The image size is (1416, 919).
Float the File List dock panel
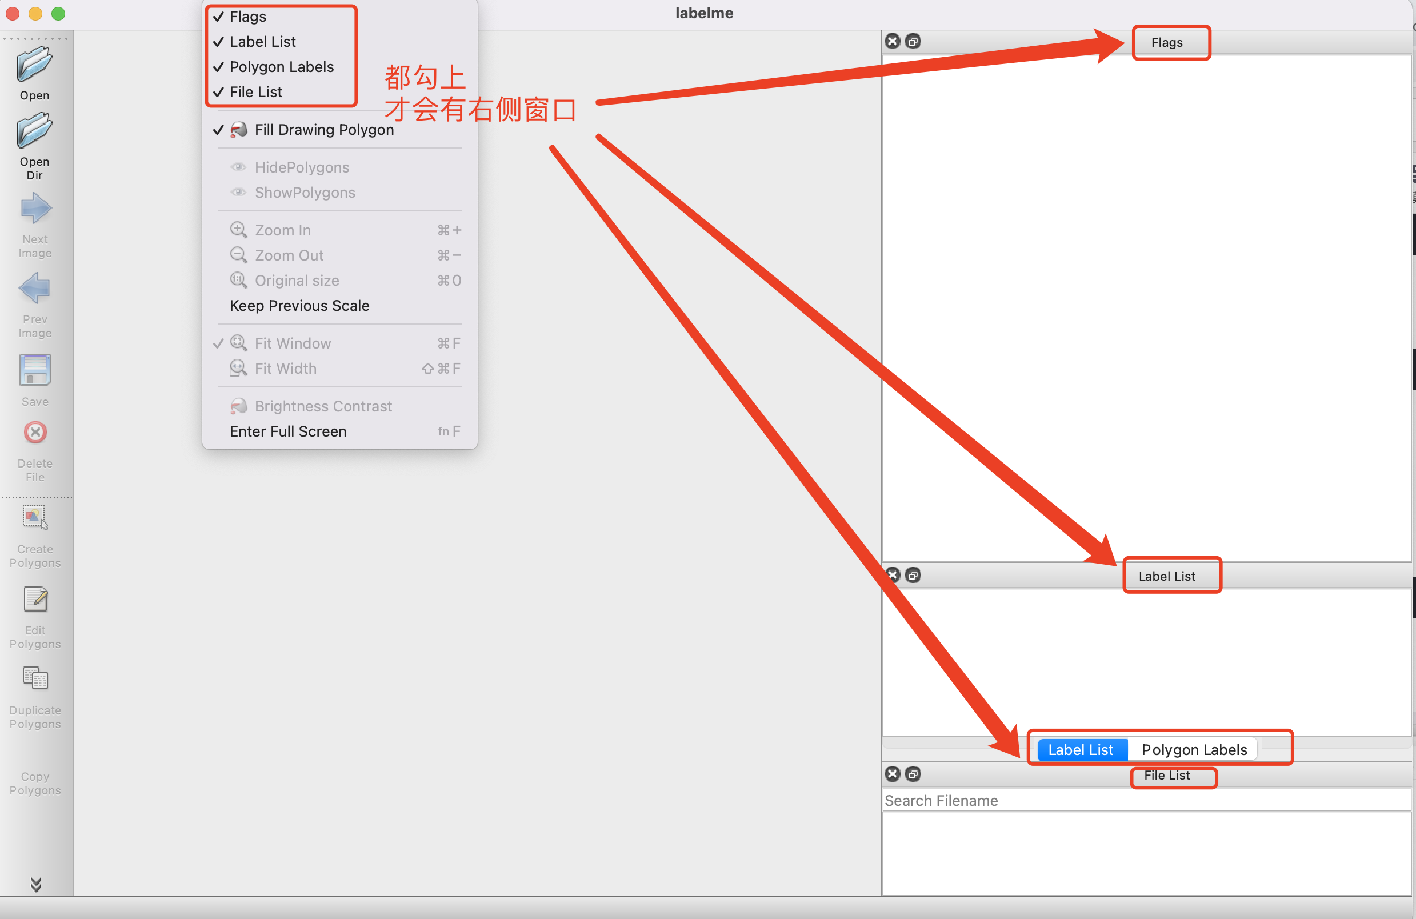click(x=913, y=774)
